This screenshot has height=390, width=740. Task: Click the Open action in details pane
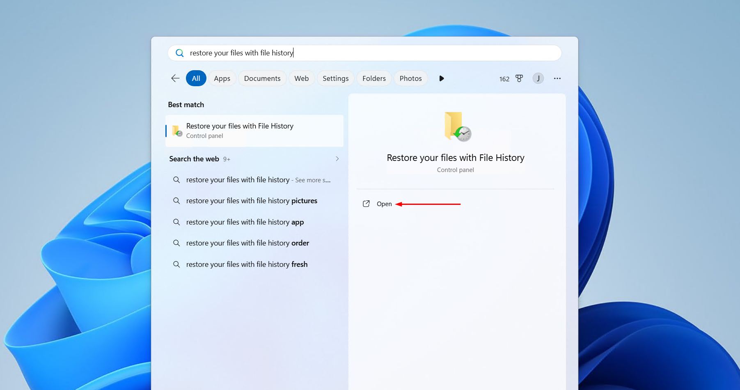(384, 204)
